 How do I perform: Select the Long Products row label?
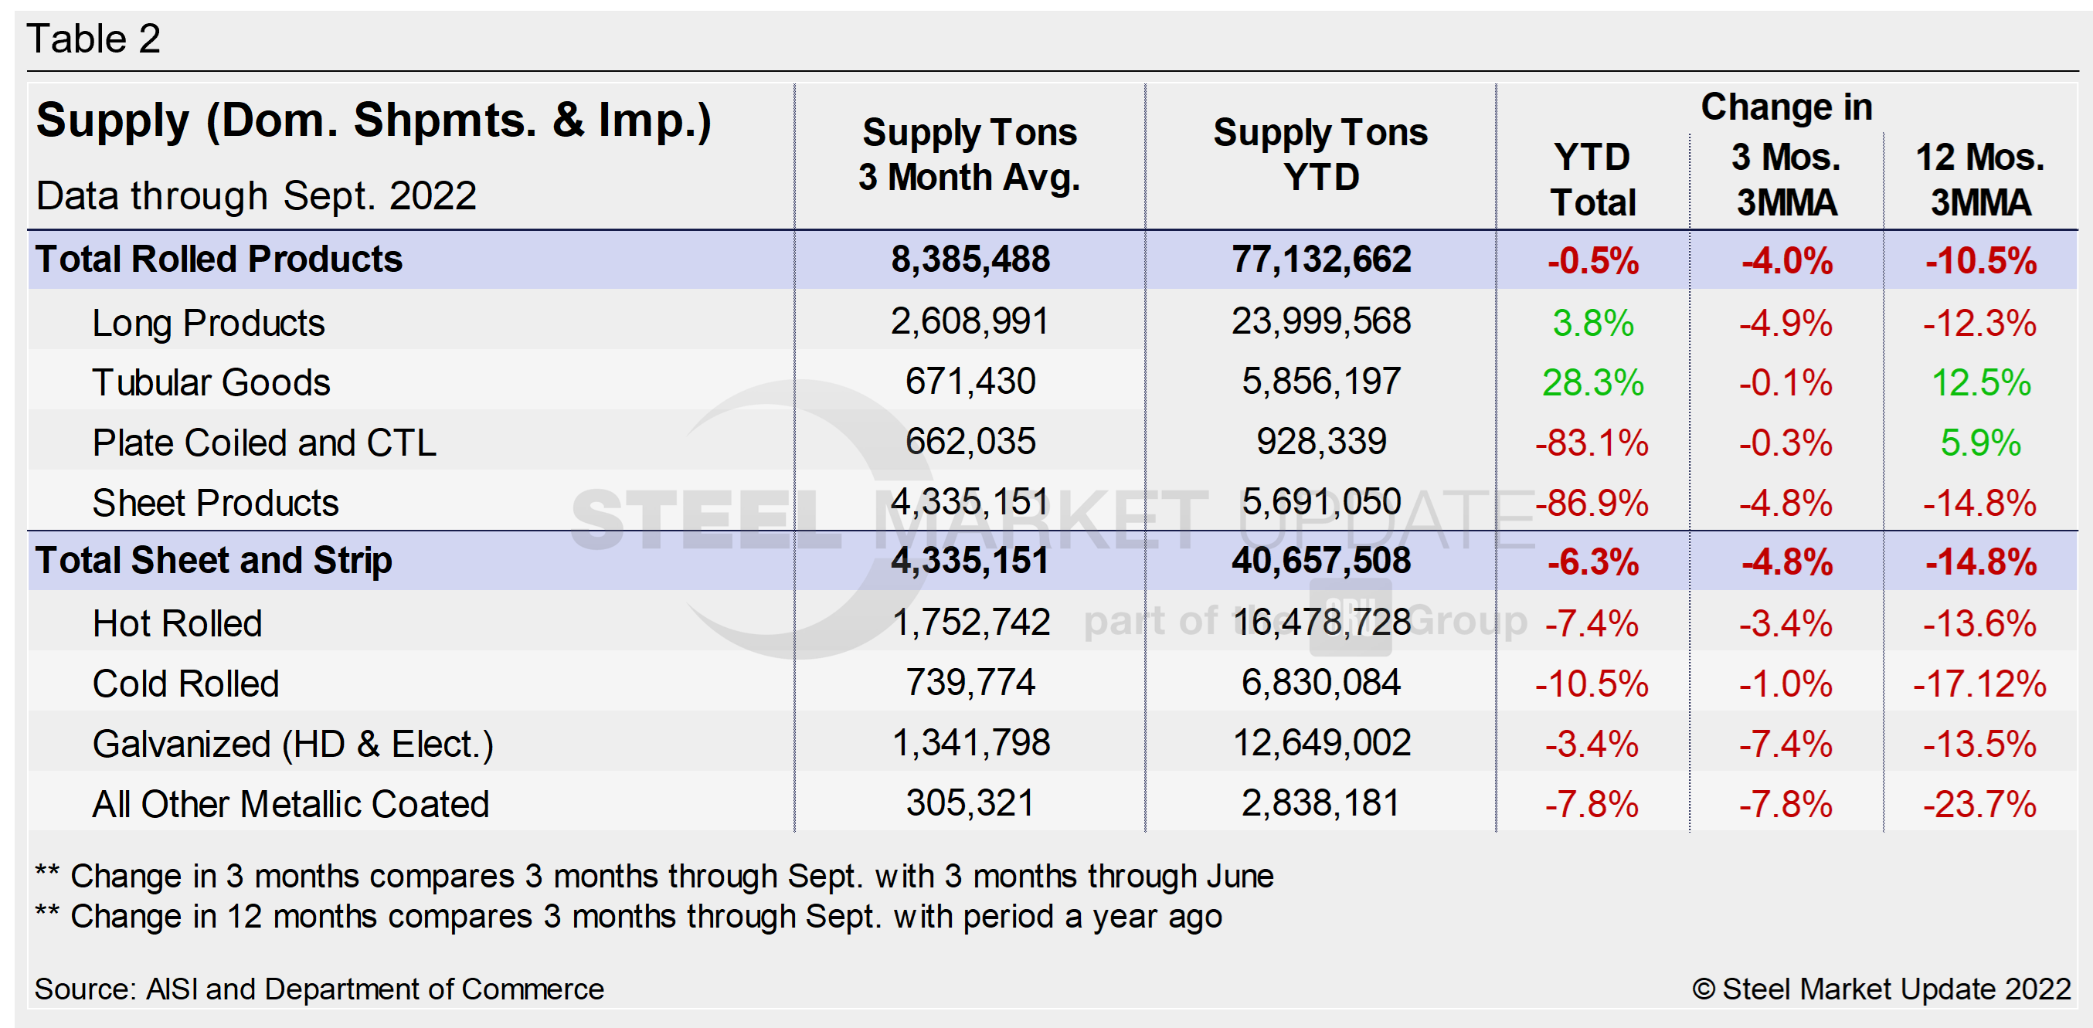[x=208, y=323]
